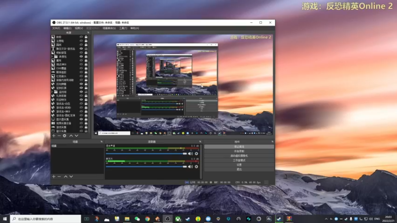The width and height of the screenshot is (397, 223).
Task: Click the 退出 exit button
Action: pyautogui.click(x=239, y=169)
